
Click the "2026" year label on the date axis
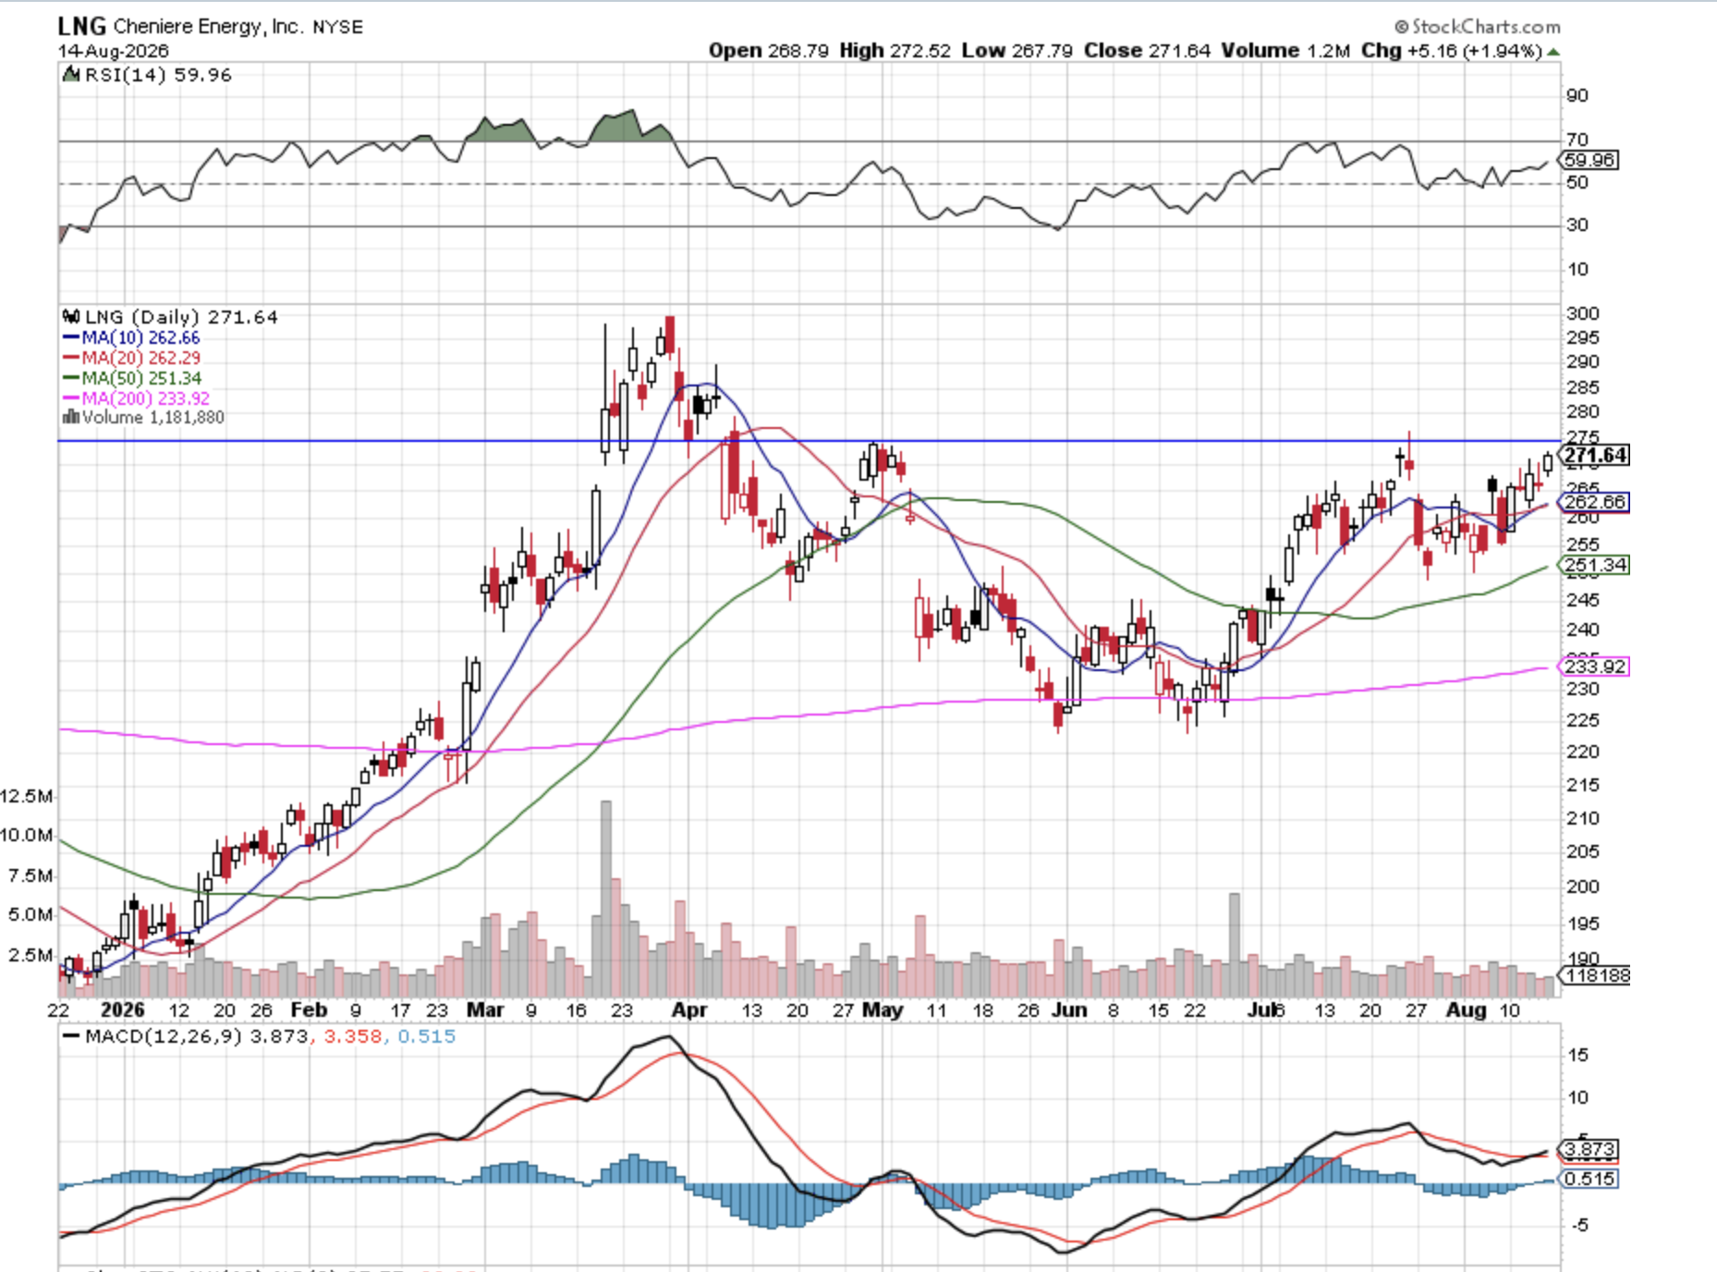pos(123,1009)
